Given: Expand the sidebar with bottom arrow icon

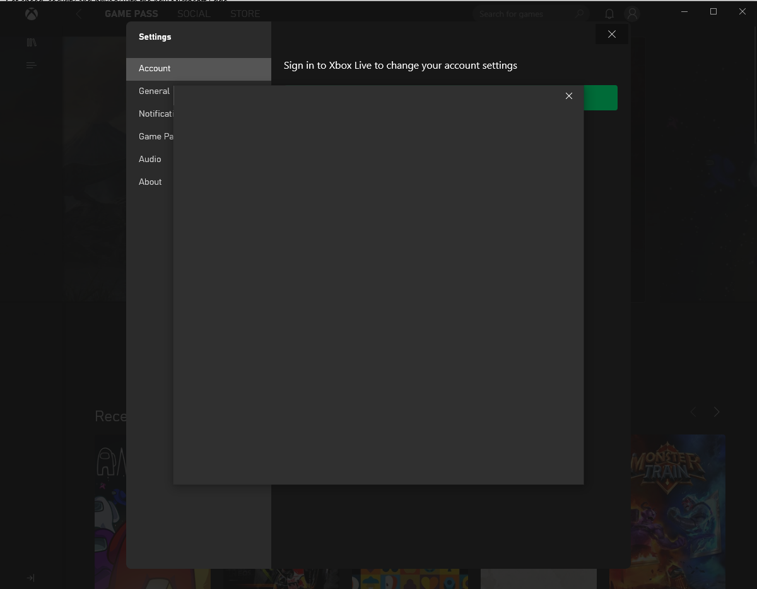Looking at the screenshot, I should [x=30, y=578].
